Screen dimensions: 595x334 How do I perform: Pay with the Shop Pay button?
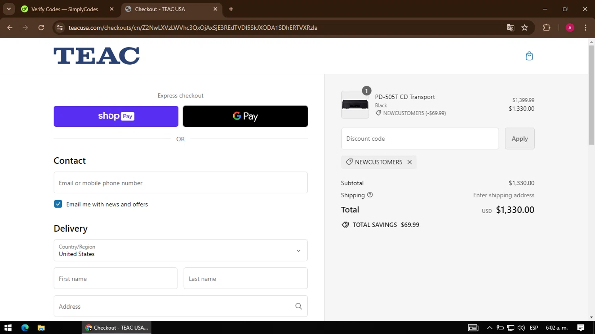click(x=116, y=116)
